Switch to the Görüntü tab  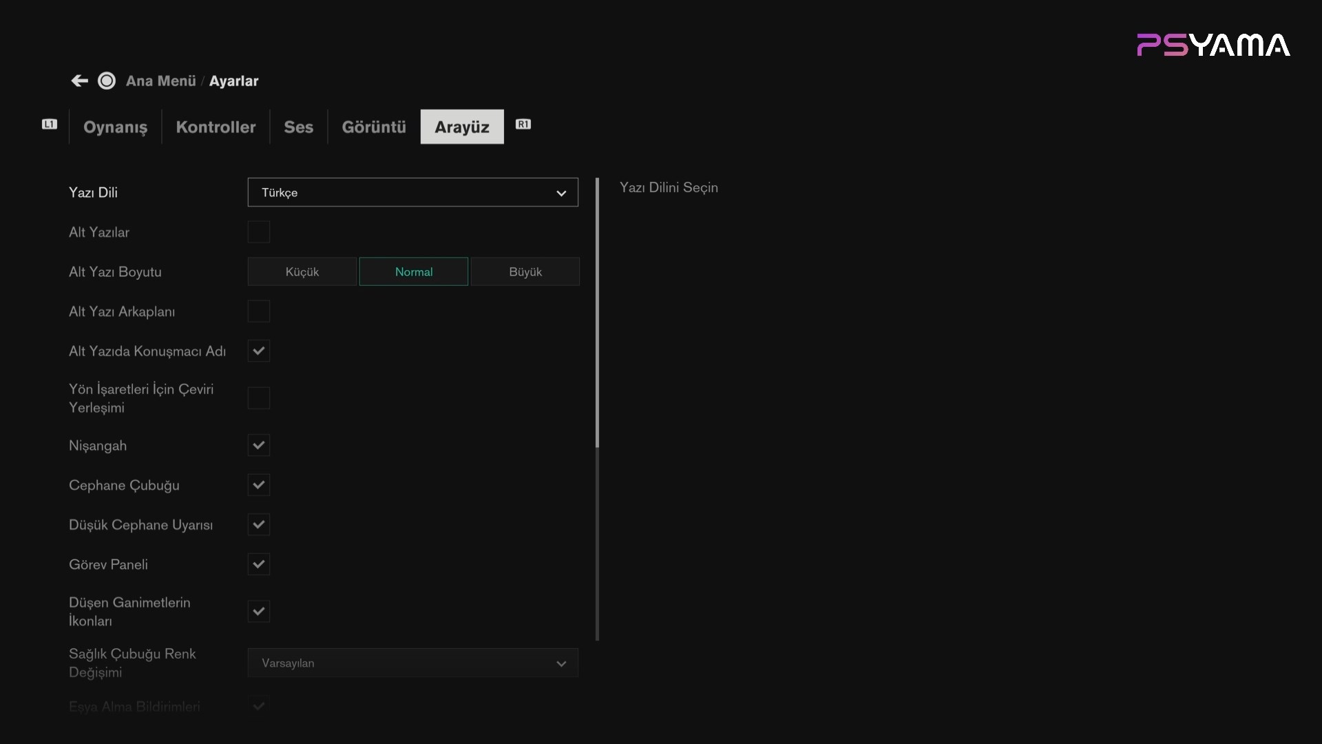[x=374, y=127]
